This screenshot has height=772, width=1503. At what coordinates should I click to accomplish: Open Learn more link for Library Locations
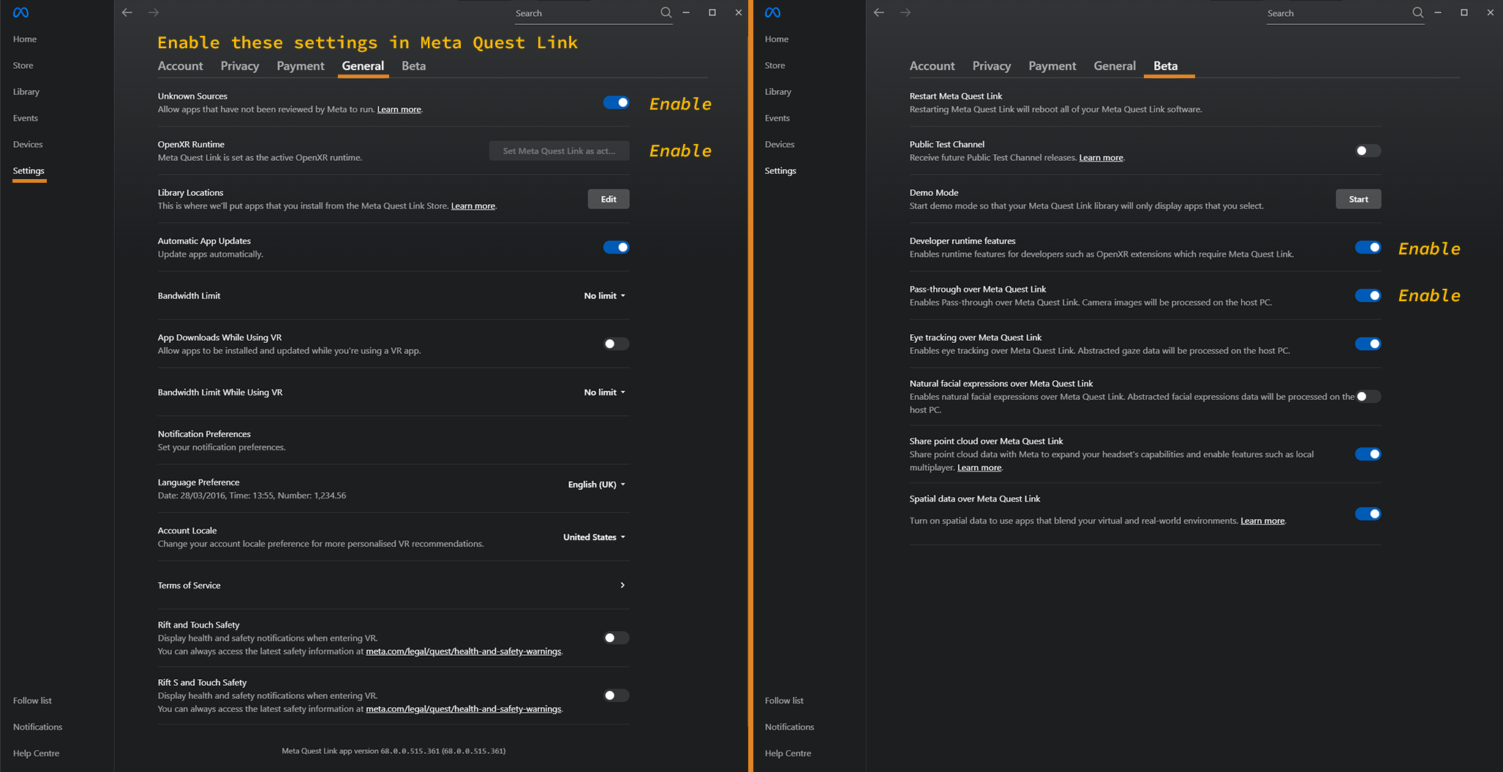click(x=472, y=206)
